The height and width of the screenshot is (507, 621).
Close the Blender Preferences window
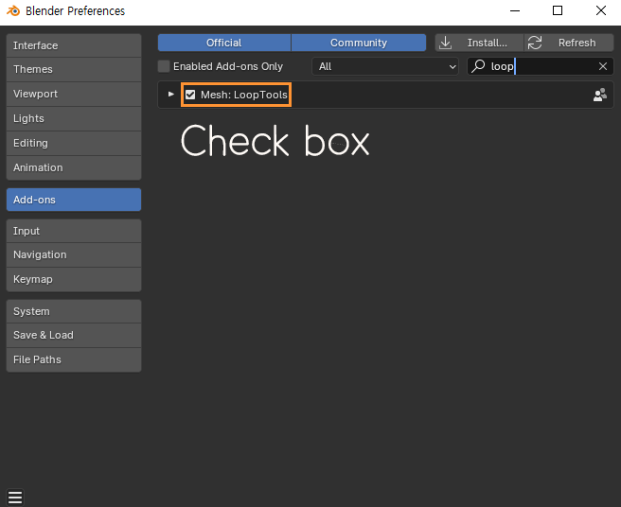(601, 10)
